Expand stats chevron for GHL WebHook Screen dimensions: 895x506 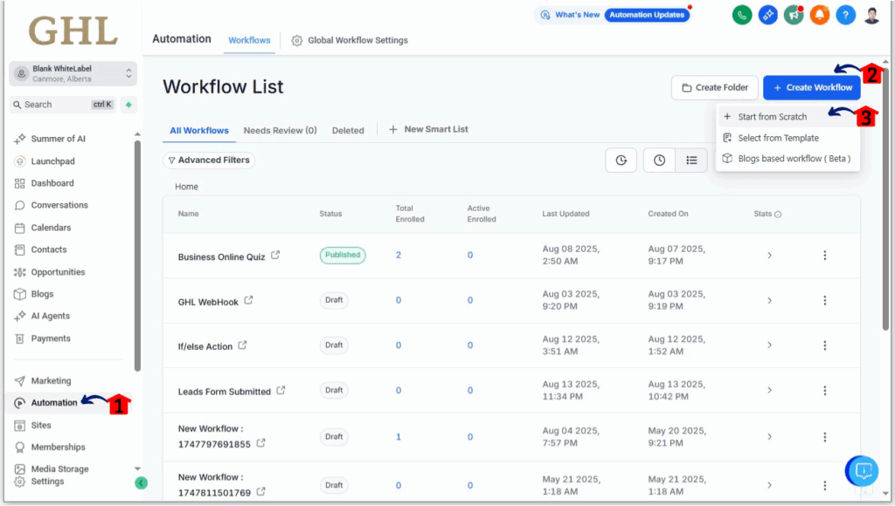click(769, 300)
